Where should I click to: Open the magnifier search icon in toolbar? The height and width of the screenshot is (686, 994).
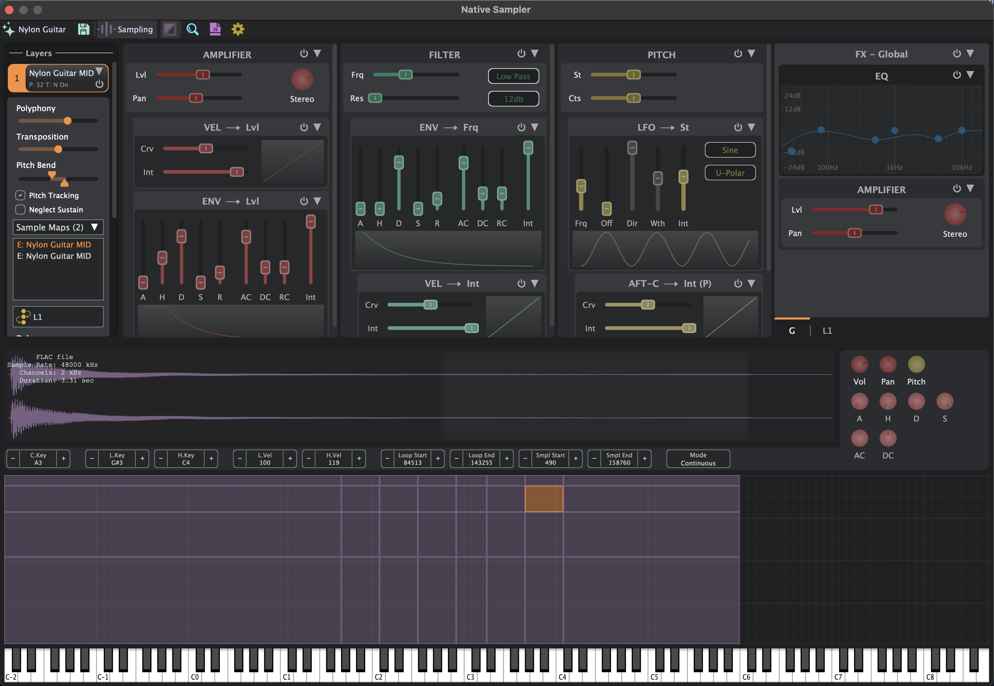point(192,29)
